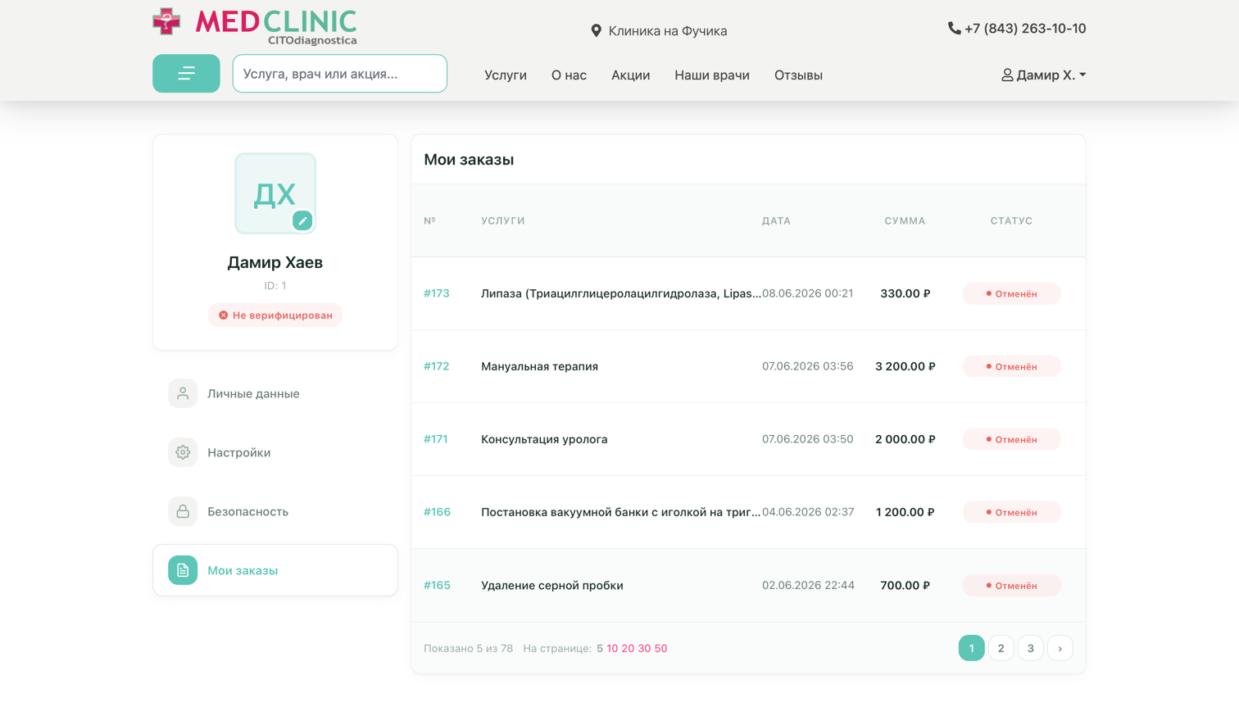Click Консультация уролога service name
Viewport: 1239px width, 703px height.
point(544,439)
